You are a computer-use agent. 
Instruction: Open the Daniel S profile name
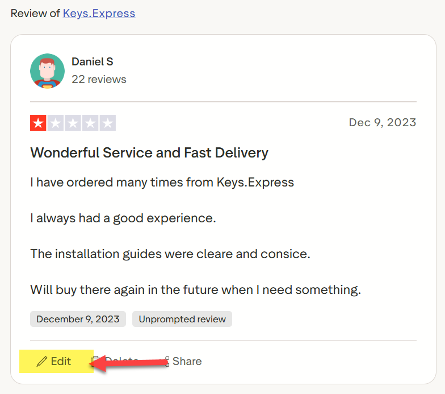pos(92,61)
